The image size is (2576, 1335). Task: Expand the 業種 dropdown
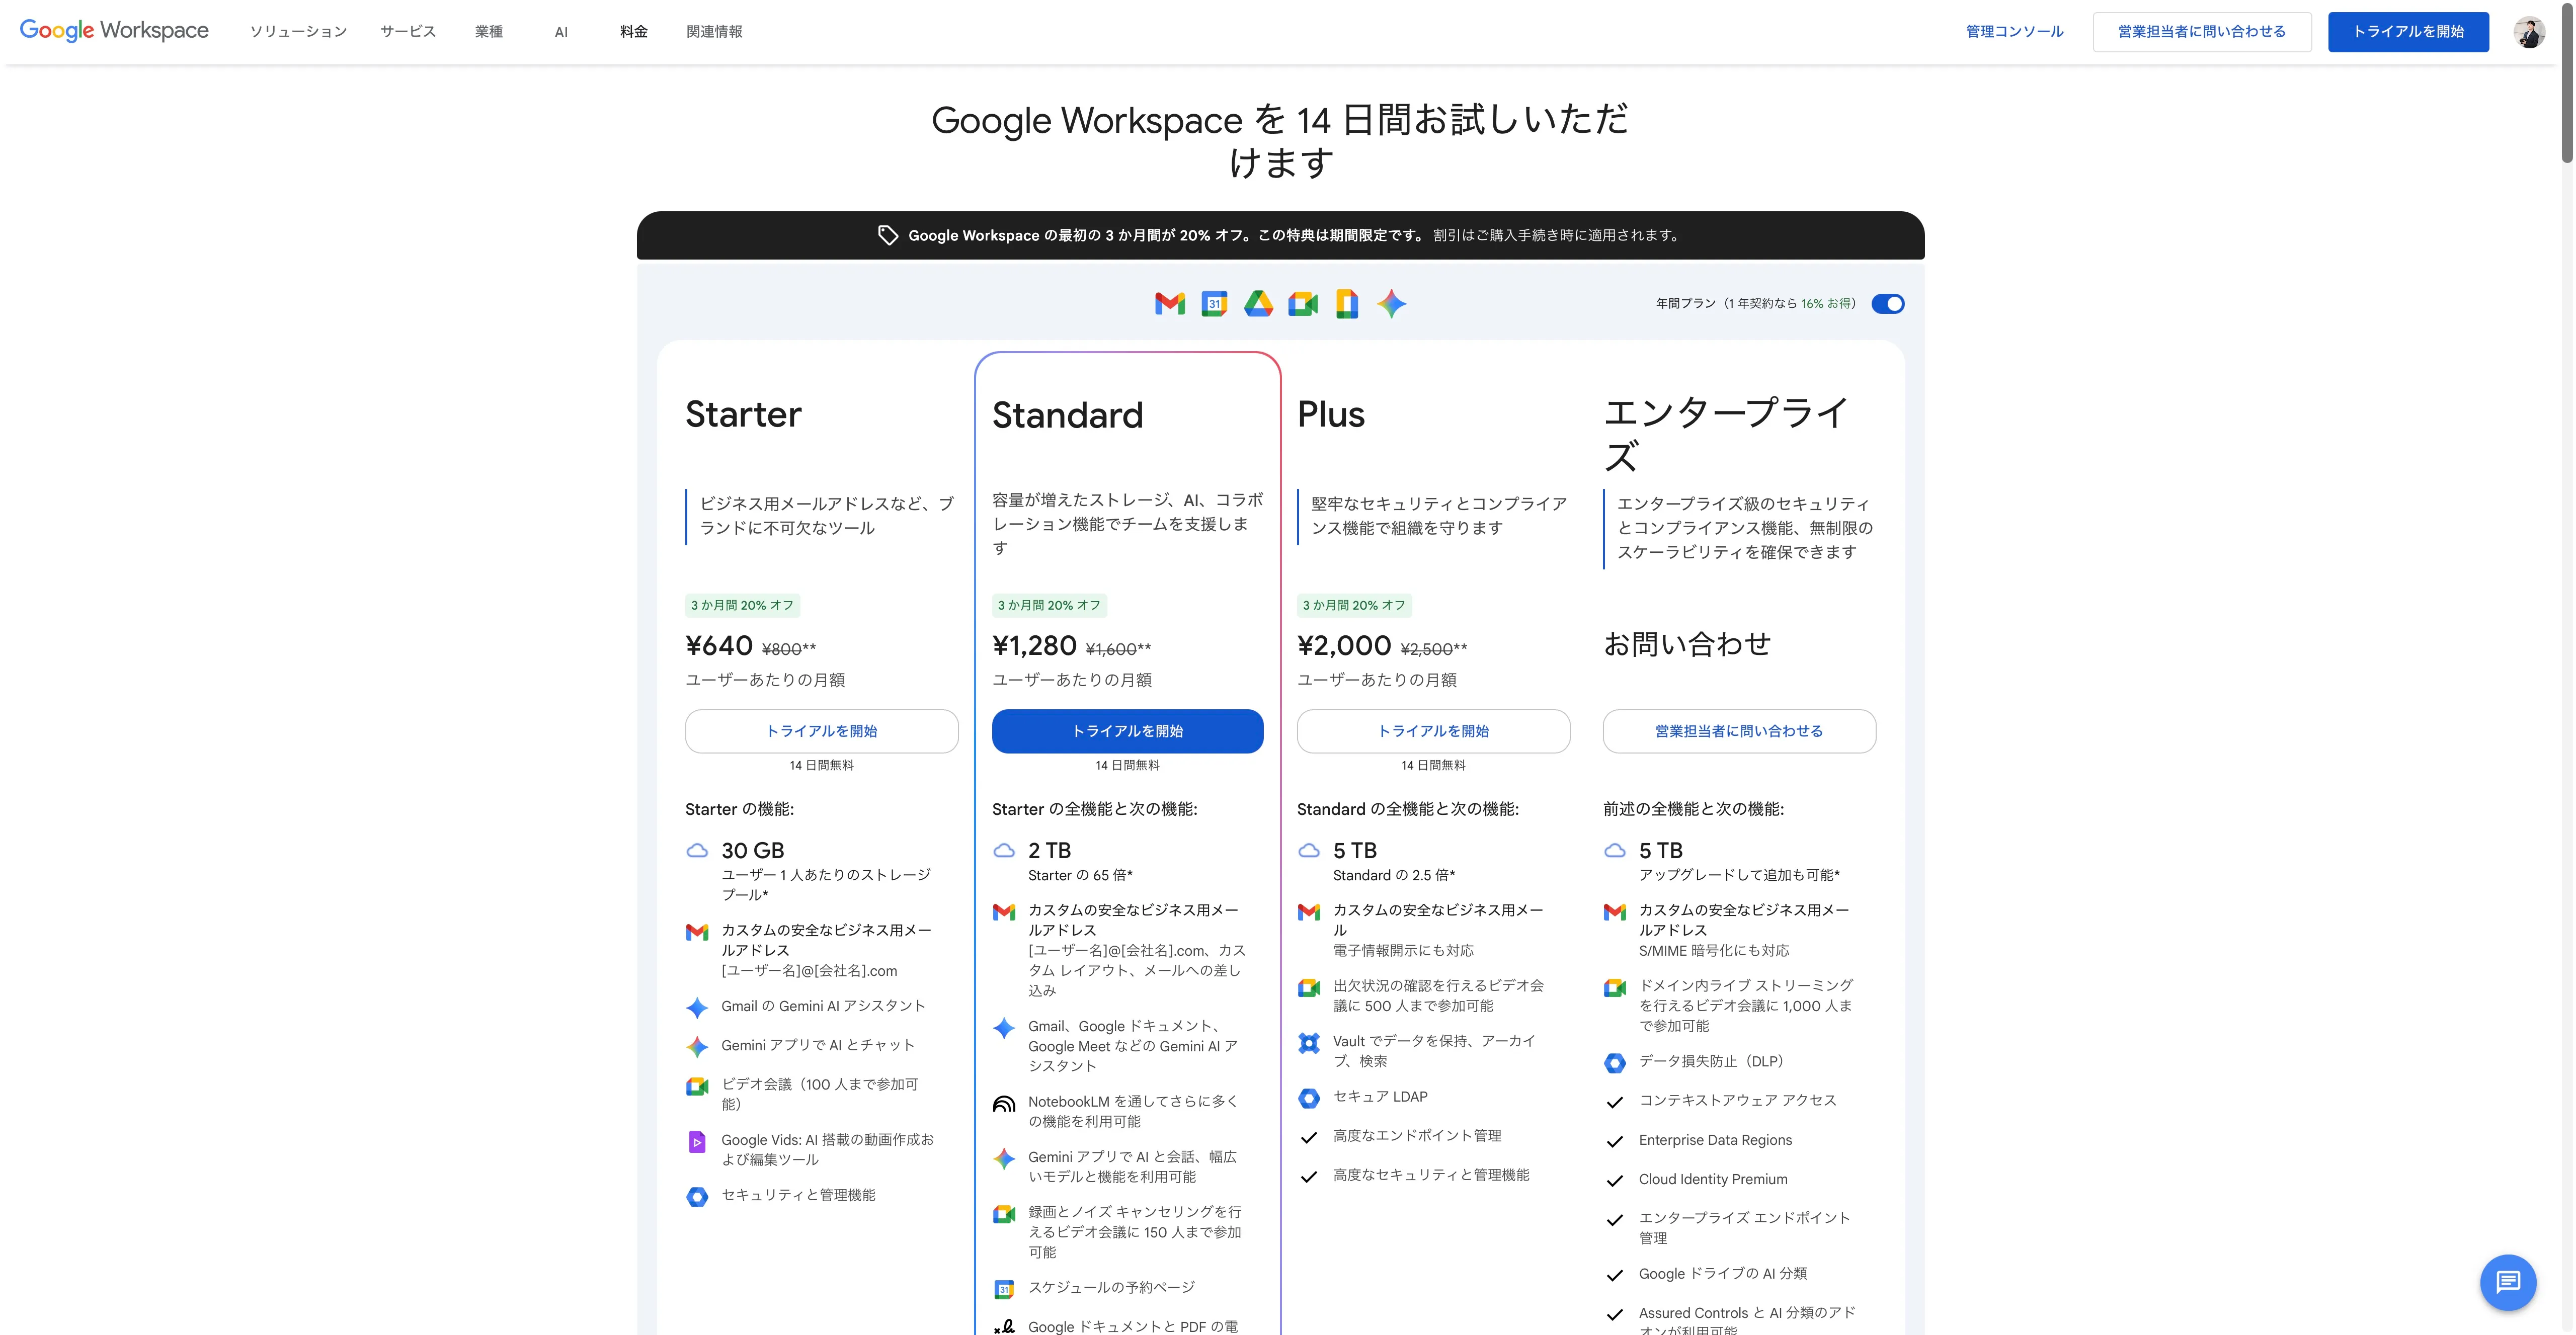click(489, 31)
